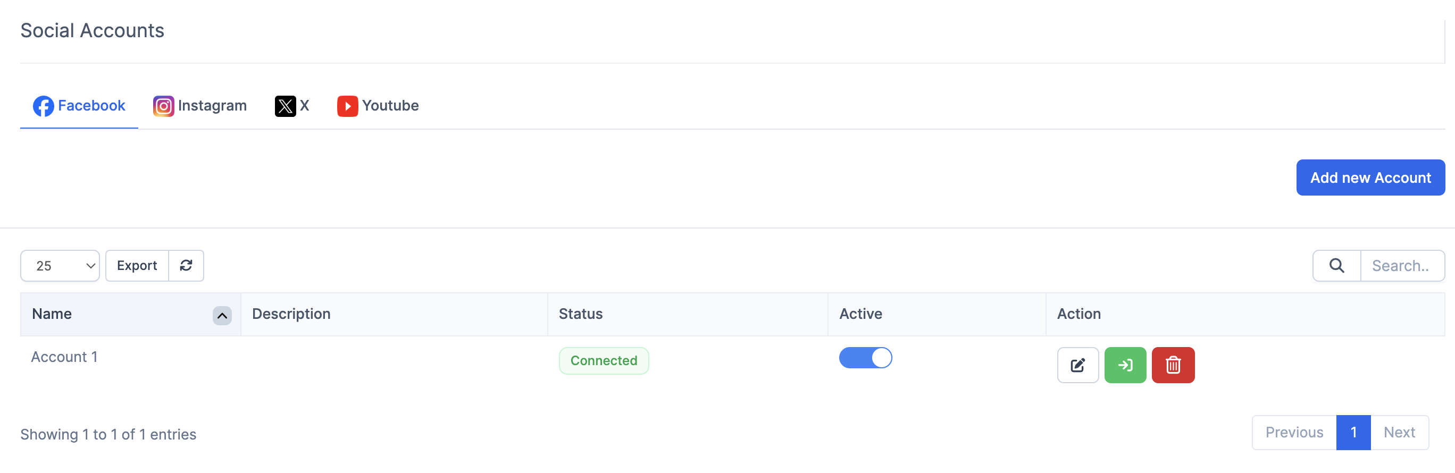Toggle the Active switch for Account 1
The width and height of the screenshot is (1455, 473).
(865, 358)
